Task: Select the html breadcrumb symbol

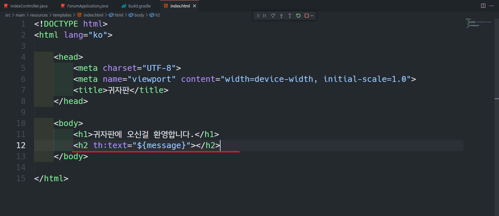Action: [x=116, y=15]
